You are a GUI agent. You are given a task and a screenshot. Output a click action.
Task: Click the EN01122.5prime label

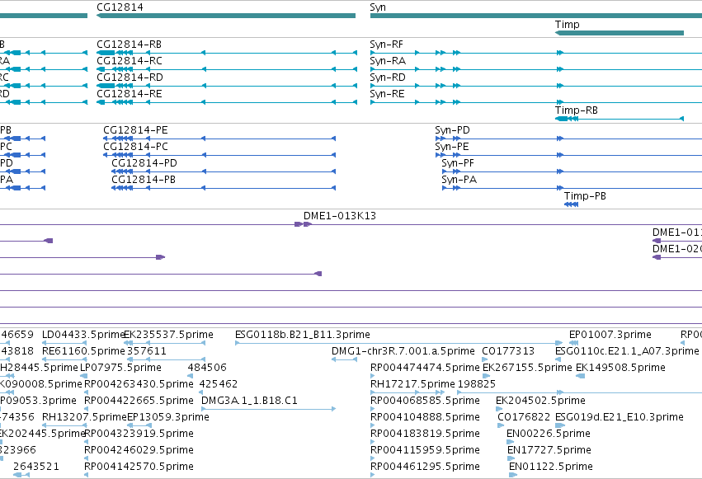click(x=551, y=467)
